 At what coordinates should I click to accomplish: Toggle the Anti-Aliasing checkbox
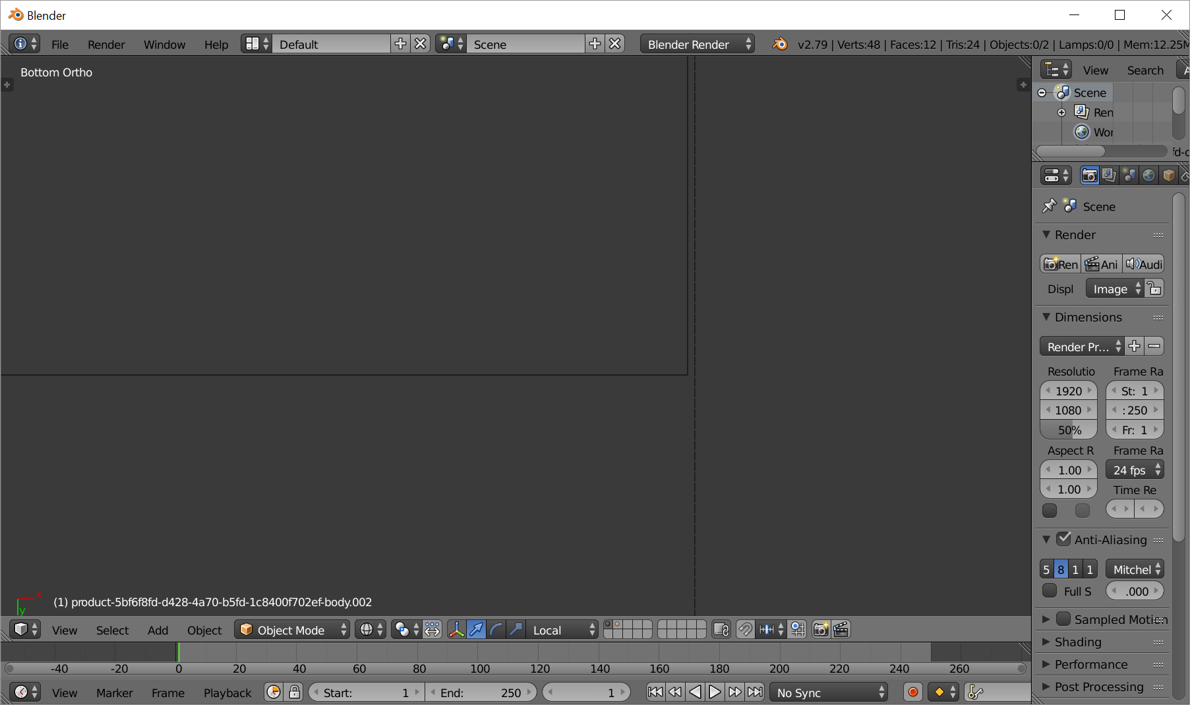pos(1063,539)
